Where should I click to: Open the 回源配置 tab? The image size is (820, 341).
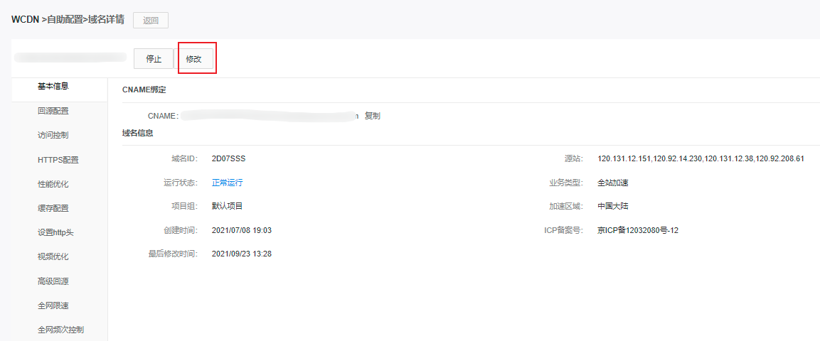tap(53, 111)
